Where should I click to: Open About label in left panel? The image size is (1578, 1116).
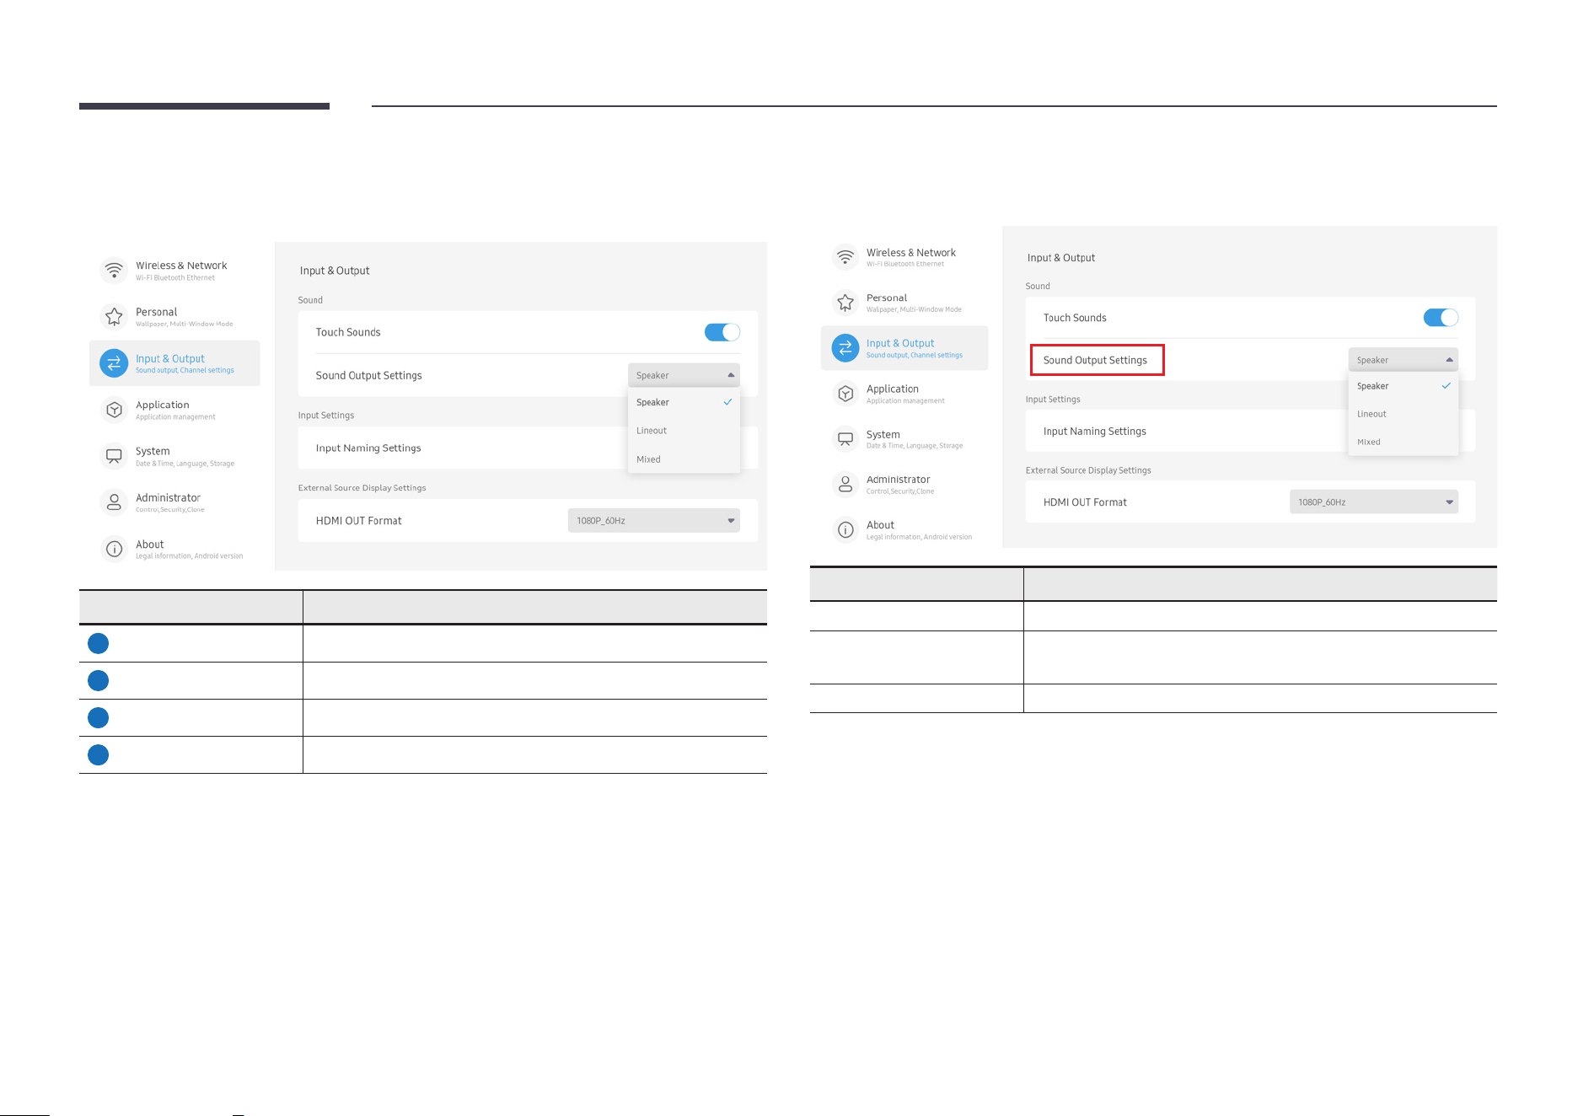tap(149, 545)
